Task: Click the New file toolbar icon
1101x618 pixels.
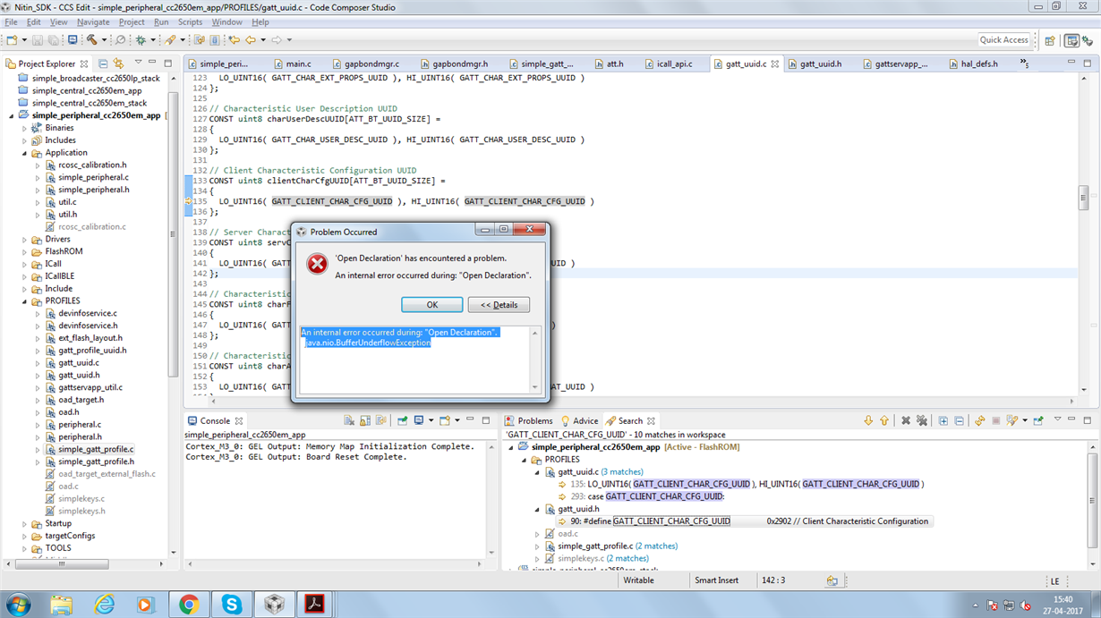Action: (12, 39)
